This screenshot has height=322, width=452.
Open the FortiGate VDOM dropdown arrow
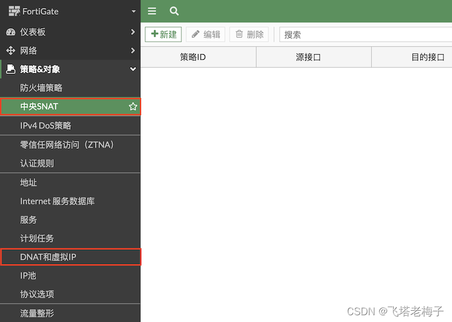133,11
